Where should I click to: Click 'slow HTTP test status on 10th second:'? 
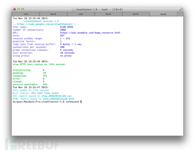[x=39, y=65]
